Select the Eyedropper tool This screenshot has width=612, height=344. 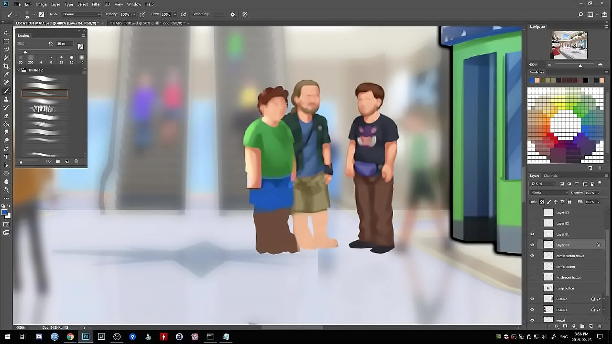[x=6, y=75]
